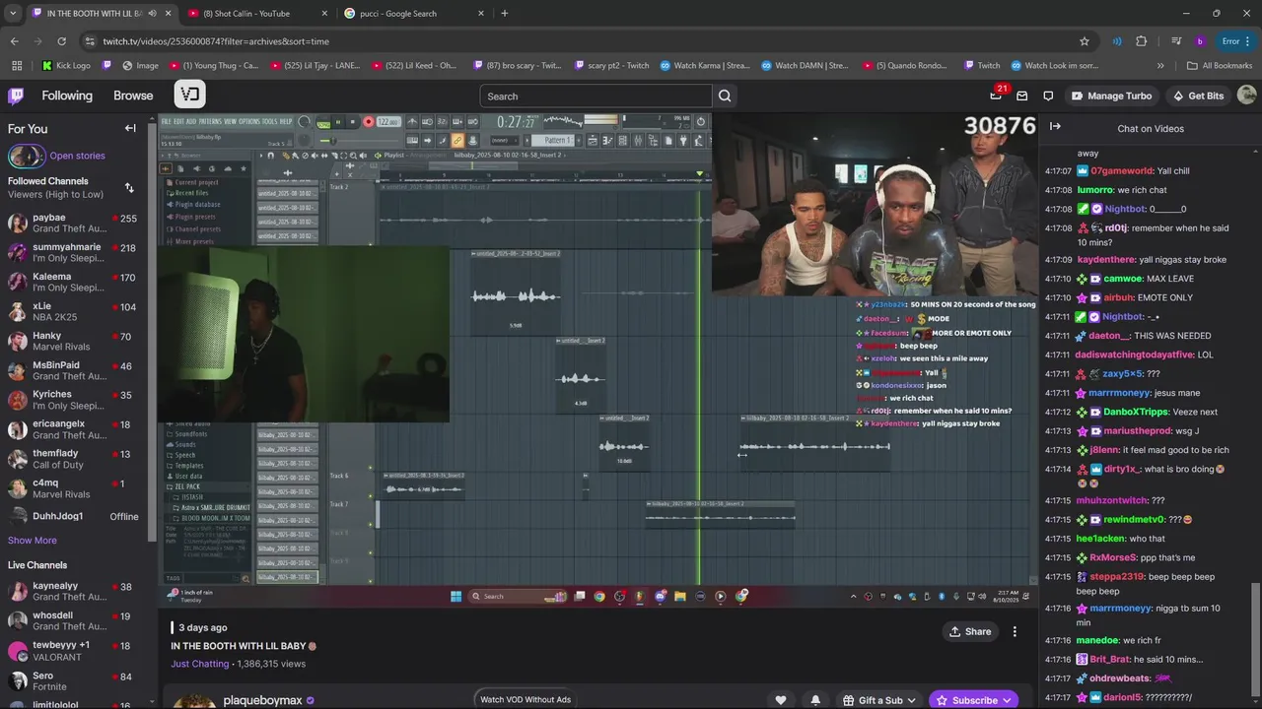Open the All Bookmarks folder

1220,66
